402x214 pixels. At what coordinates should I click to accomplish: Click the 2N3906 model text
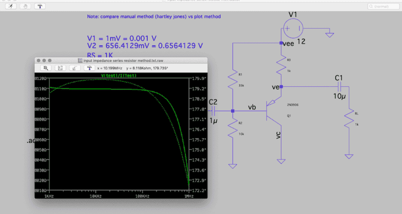pyautogui.click(x=292, y=105)
